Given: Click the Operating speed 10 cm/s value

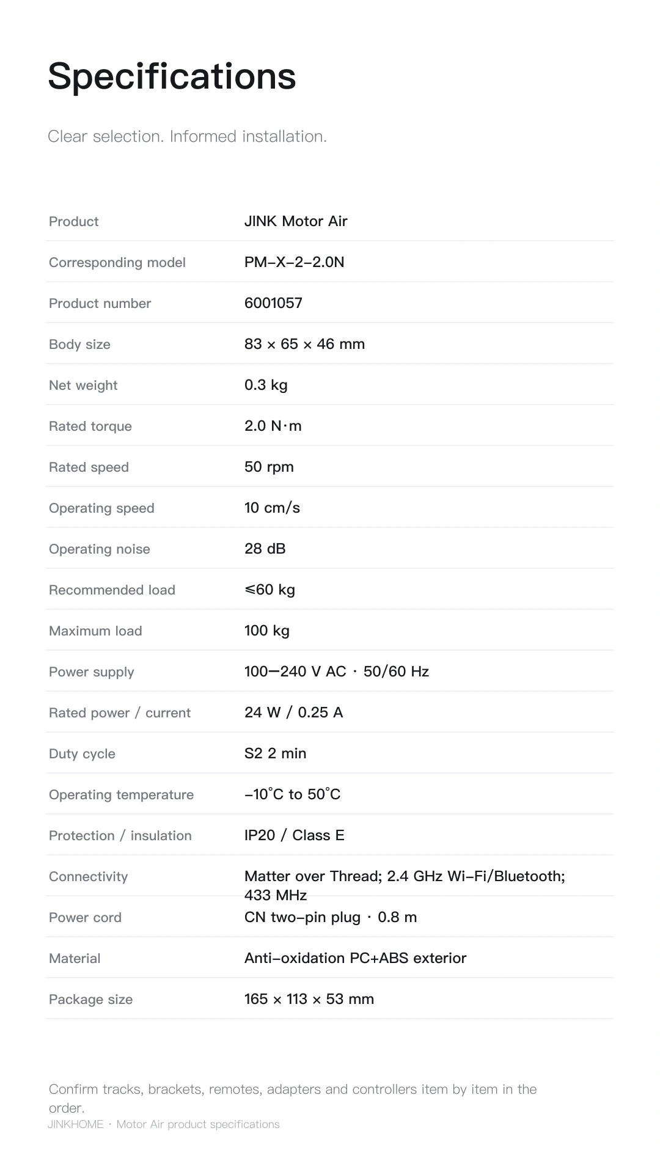Looking at the screenshot, I should [x=272, y=508].
